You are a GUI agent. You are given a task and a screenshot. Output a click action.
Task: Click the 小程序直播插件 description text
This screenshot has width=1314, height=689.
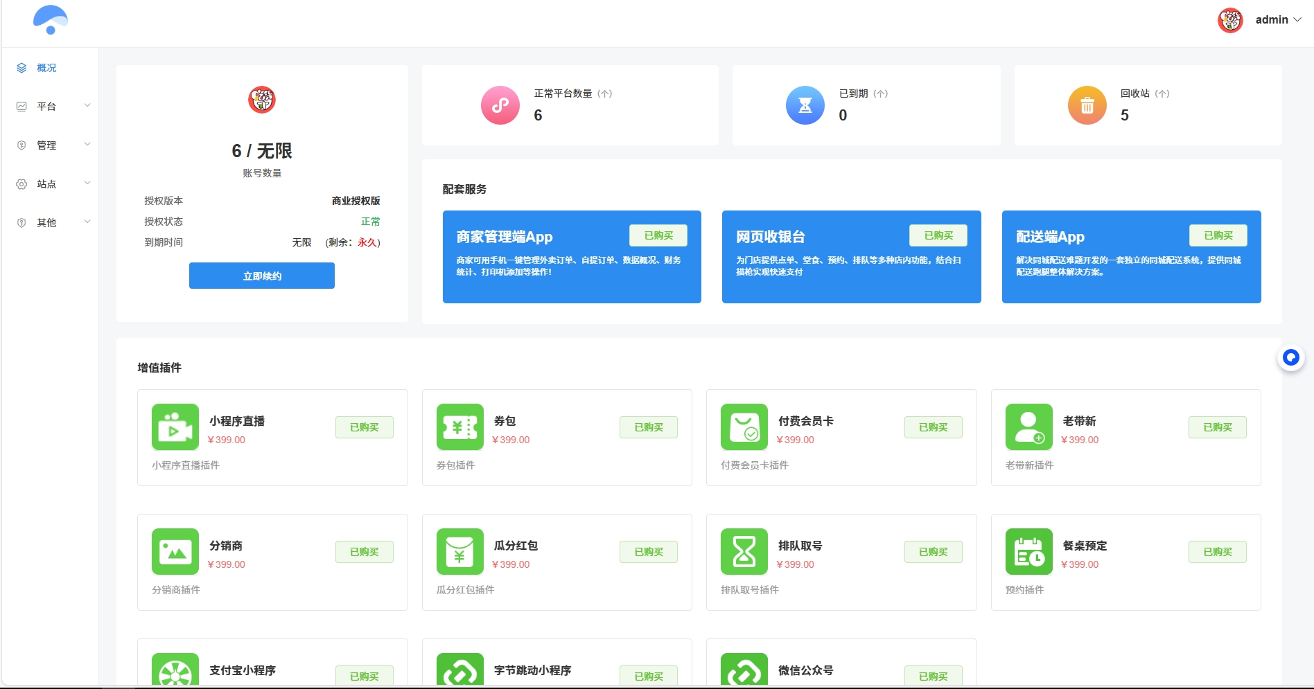click(186, 465)
